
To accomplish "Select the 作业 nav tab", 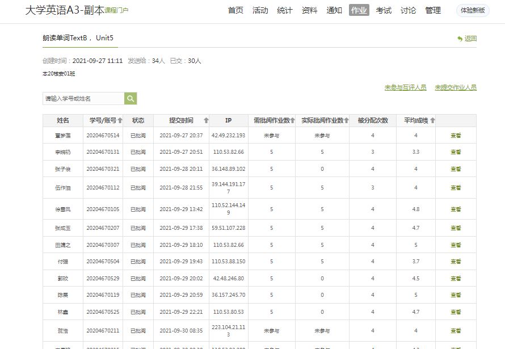I will tap(359, 10).
